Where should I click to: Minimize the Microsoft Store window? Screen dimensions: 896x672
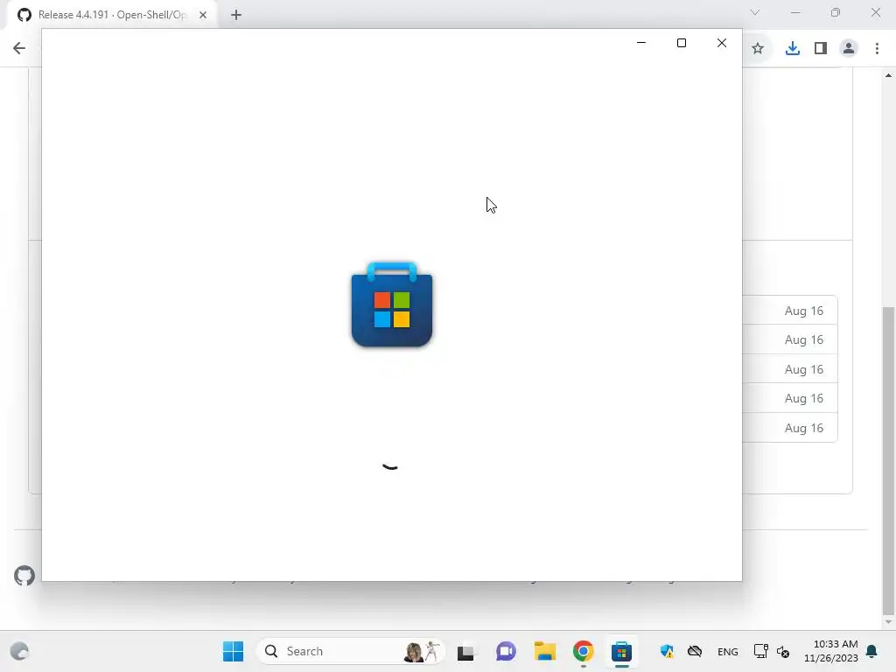[641, 43]
